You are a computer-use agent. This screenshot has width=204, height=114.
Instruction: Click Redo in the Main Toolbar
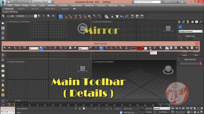click(x=9, y=48)
